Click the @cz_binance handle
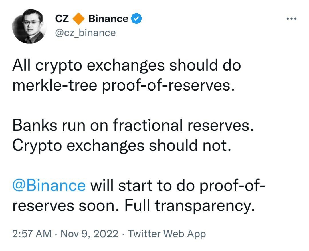This screenshot has width=309, height=251. pyautogui.click(x=85, y=33)
